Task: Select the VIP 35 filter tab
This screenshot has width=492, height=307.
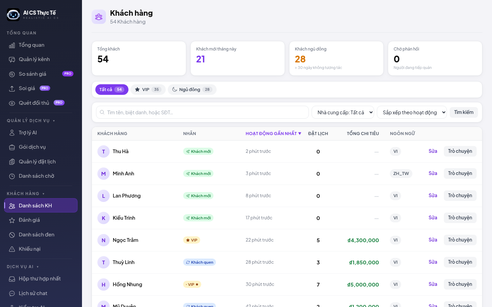Action: [148, 89]
